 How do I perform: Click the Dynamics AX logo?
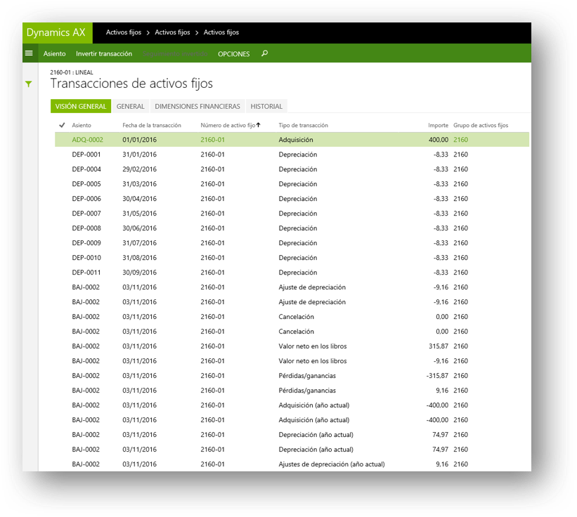pyautogui.click(x=56, y=32)
